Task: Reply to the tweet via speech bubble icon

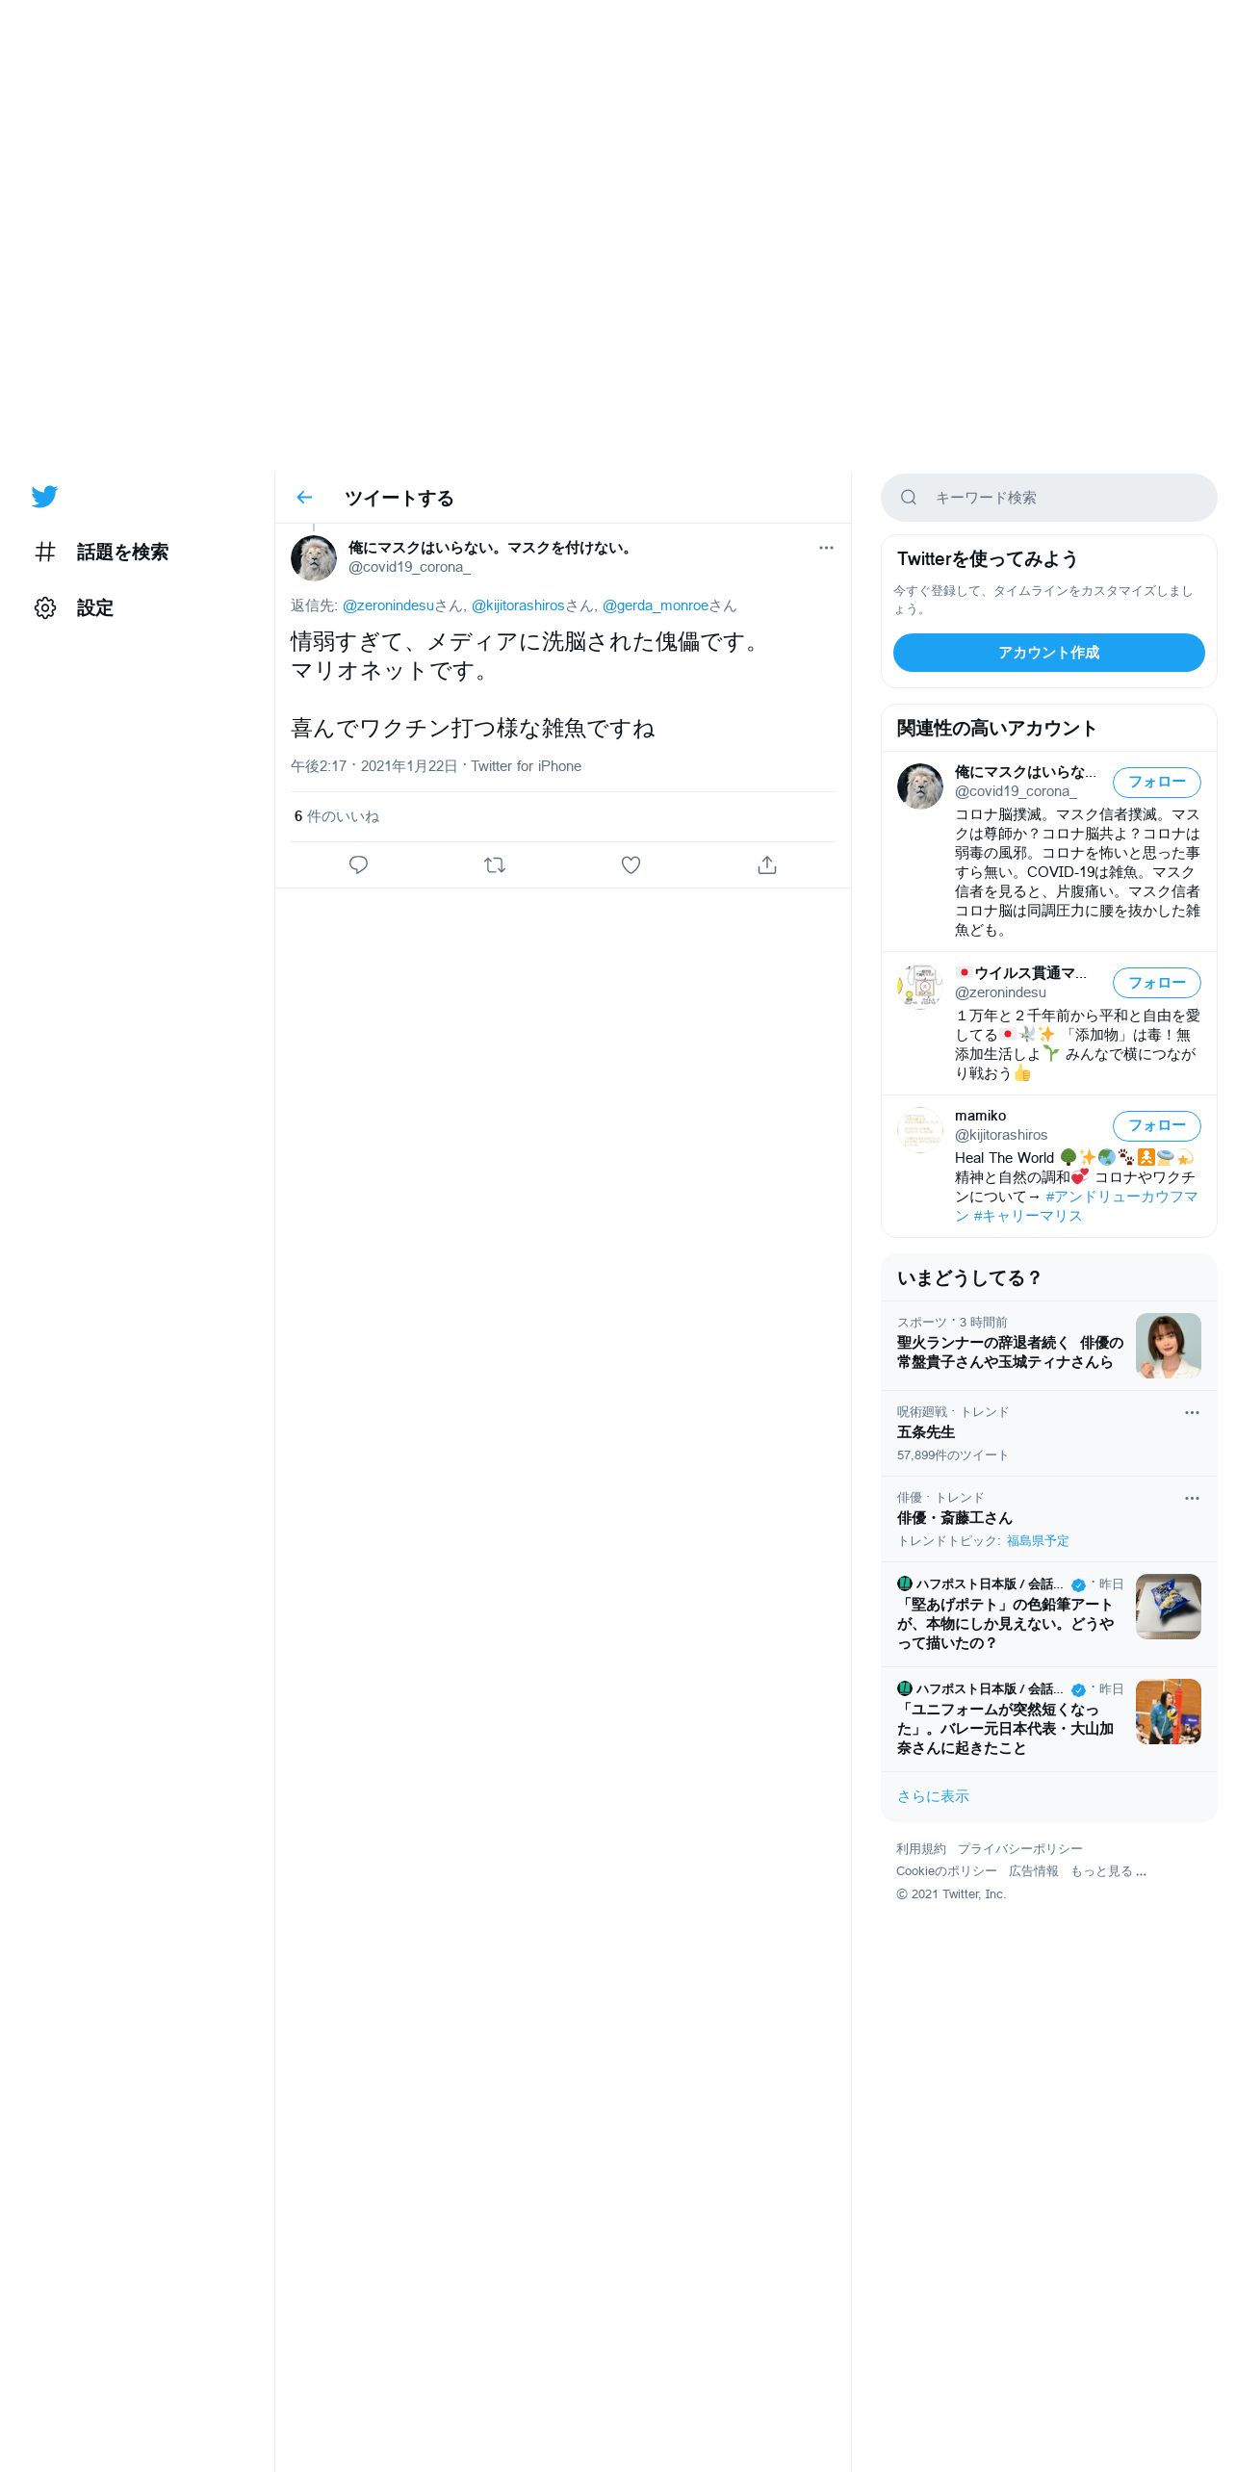Action: coord(358,865)
